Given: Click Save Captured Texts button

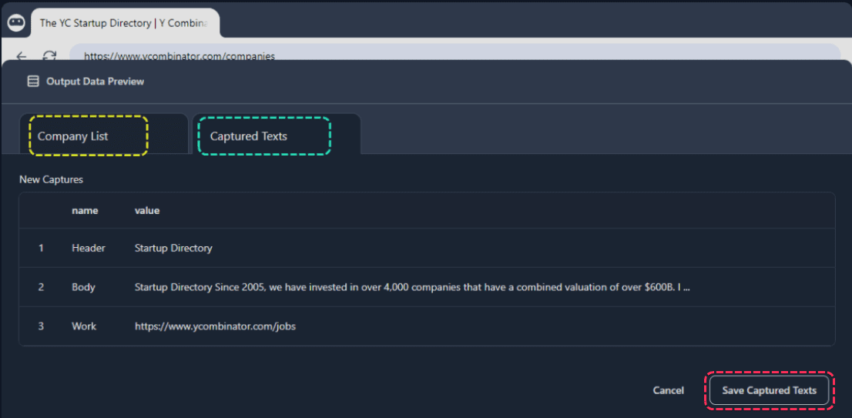Looking at the screenshot, I should pos(769,390).
